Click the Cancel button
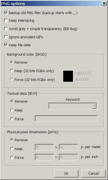The image size is (108, 180). (93, 174)
